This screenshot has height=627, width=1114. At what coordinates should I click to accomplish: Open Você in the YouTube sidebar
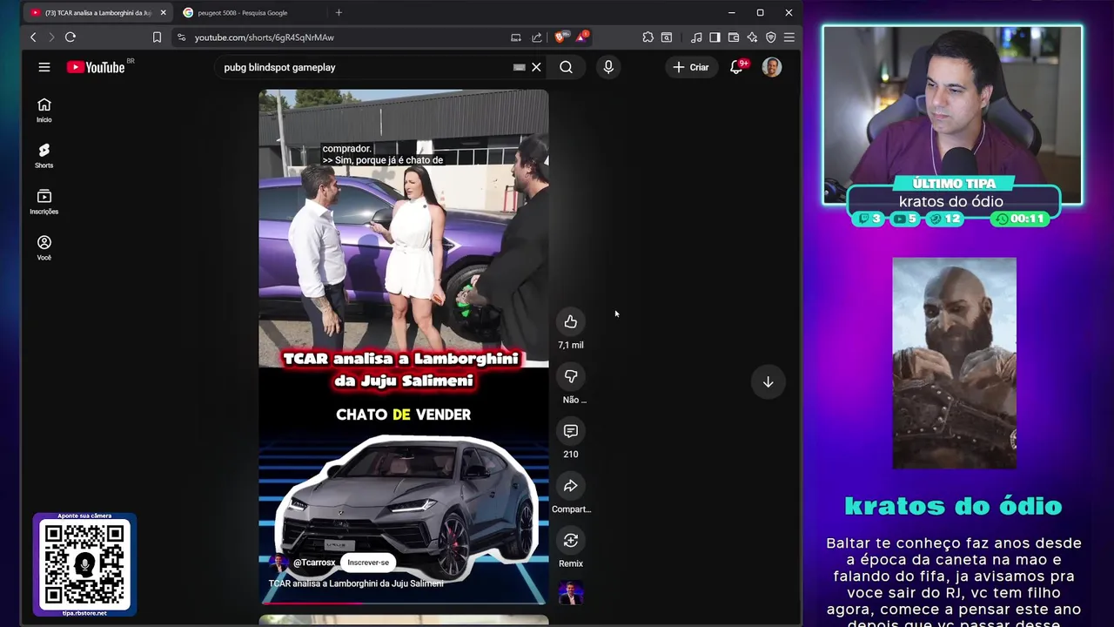44,248
